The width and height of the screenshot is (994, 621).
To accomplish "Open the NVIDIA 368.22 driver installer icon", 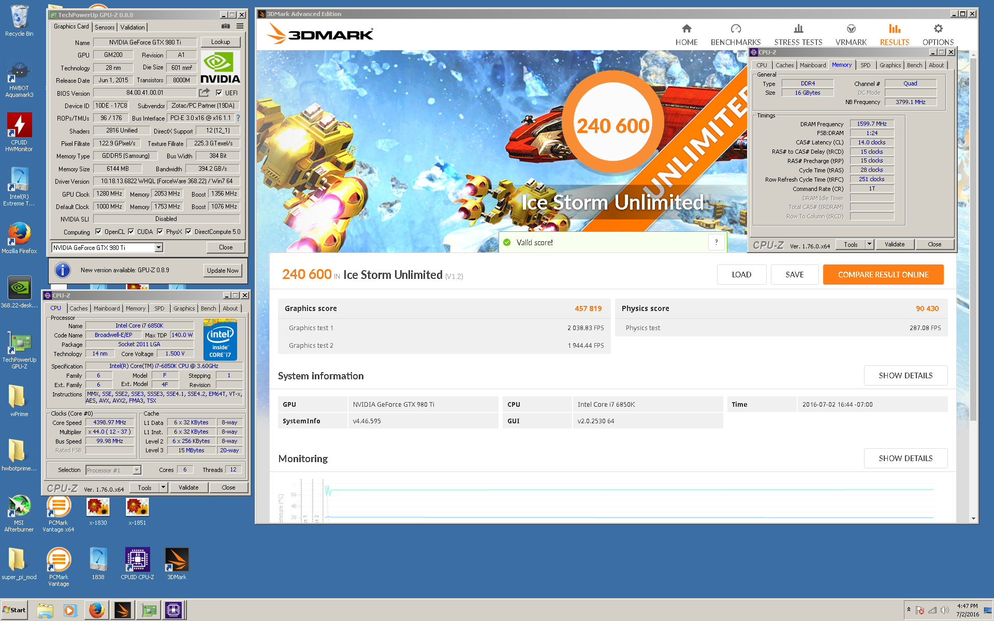I will 19,292.
